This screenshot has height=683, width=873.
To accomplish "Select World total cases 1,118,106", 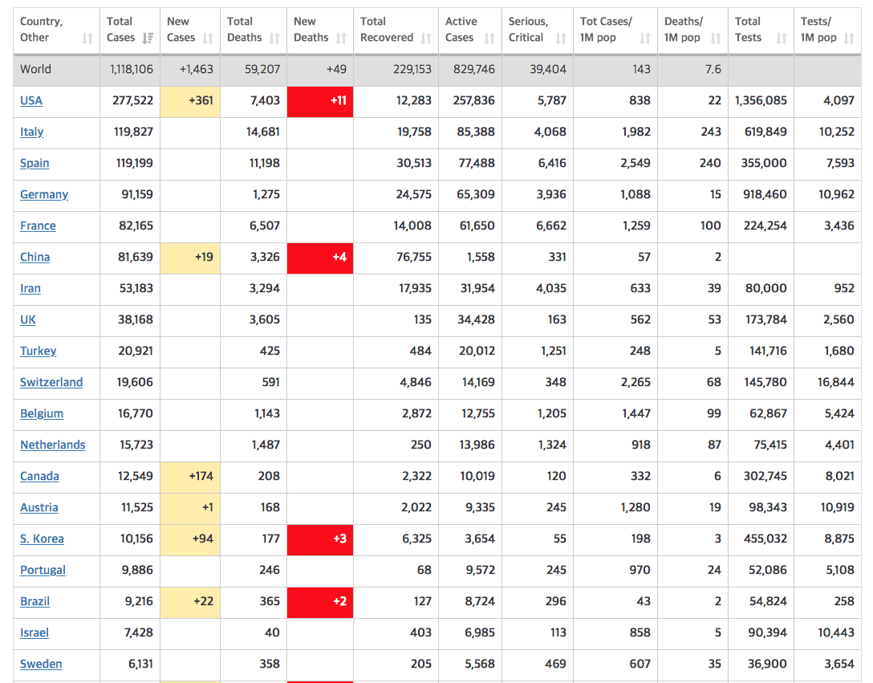I will point(132,69).
